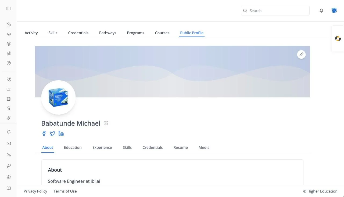344x197 pixels.
Task: Click the Search input field
Action: coord(275,11)
